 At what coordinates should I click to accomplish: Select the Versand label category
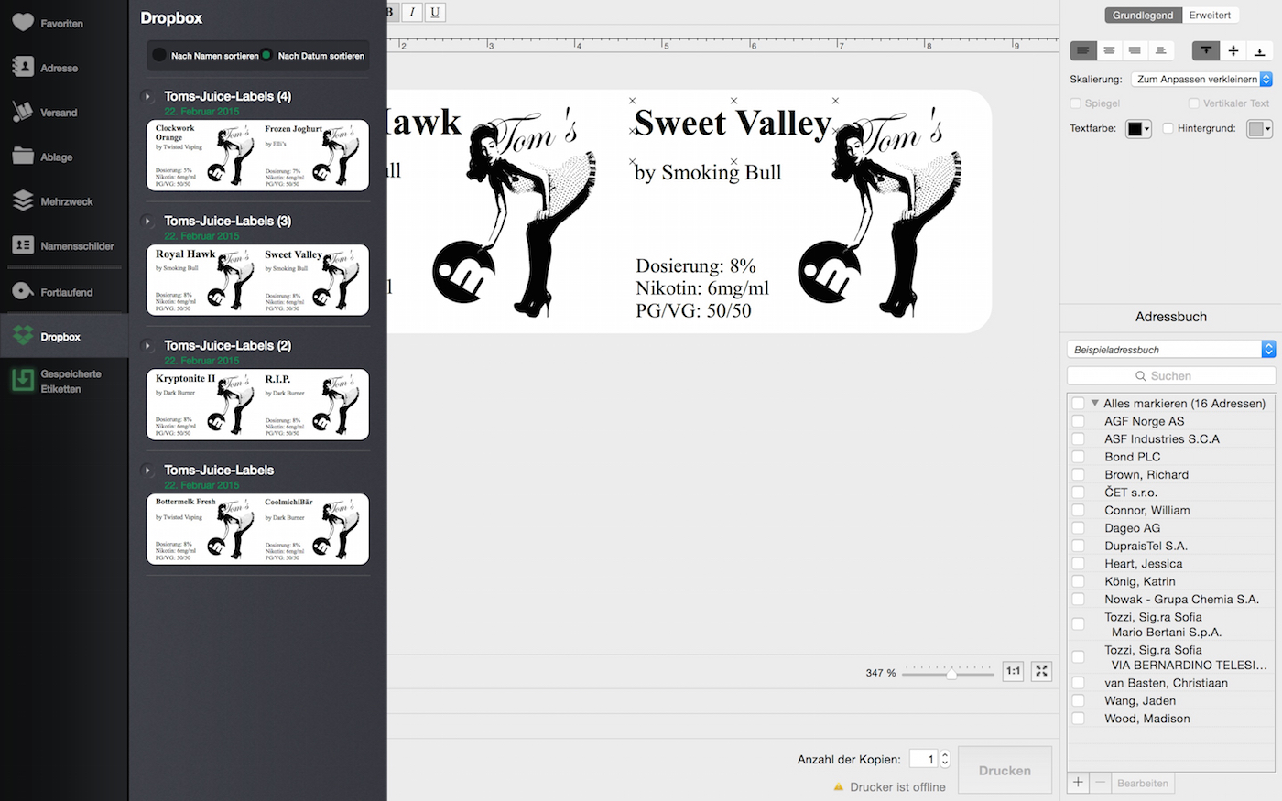58,113
